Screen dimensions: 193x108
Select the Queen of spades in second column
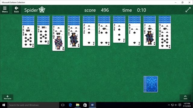[x=43, y=27]
